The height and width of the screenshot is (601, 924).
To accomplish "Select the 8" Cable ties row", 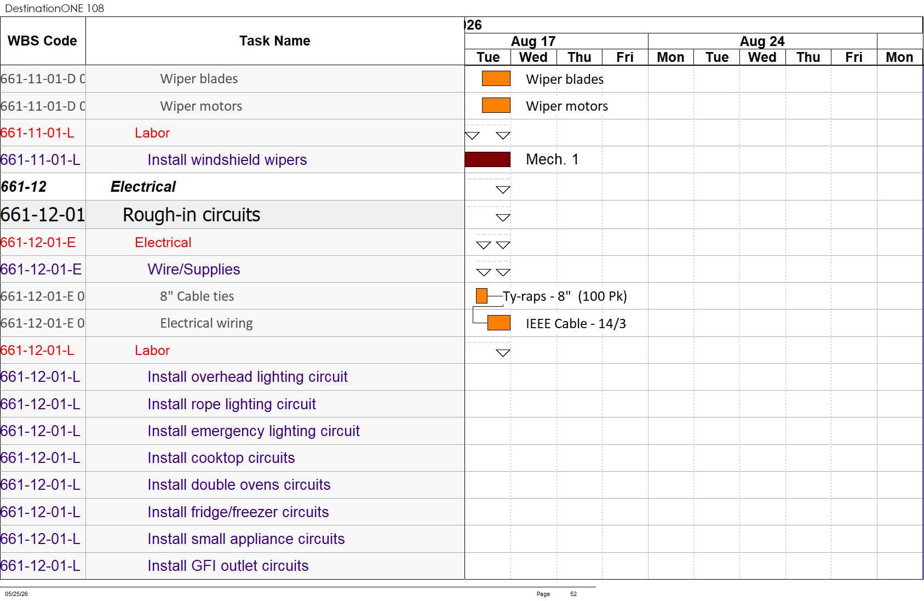I will click(x=232, y=296).
